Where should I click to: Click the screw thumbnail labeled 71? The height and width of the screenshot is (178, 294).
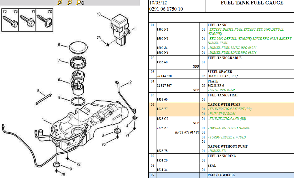(28, 20)
